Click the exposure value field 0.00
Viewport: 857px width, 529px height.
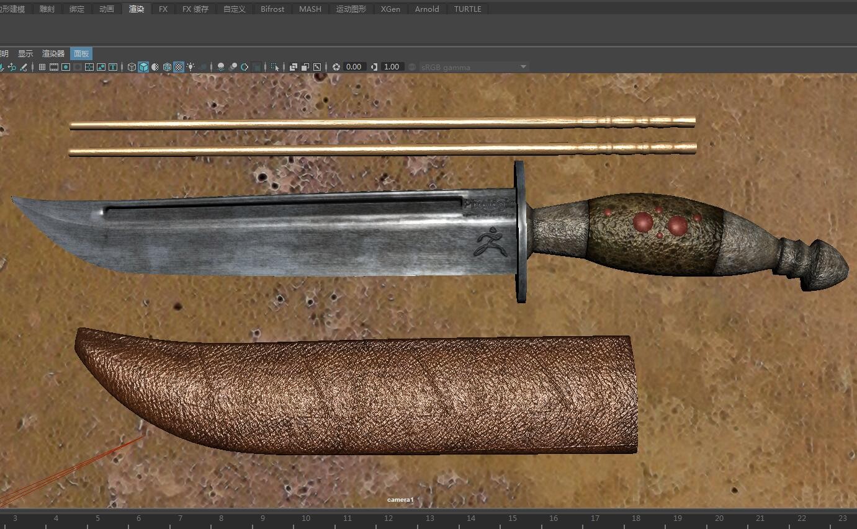point(354,67)
